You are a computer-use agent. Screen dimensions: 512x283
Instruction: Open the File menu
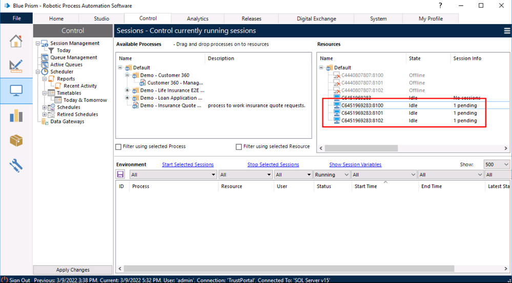click(x=16, y=18)
